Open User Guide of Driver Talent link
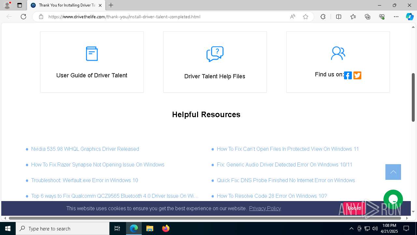The width and height of the screenshot is (417, 235). coord(92,75)
